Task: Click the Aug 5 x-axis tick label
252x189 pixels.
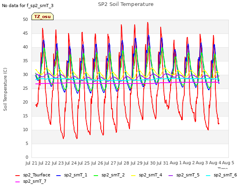Action: [x=228, y=163]
